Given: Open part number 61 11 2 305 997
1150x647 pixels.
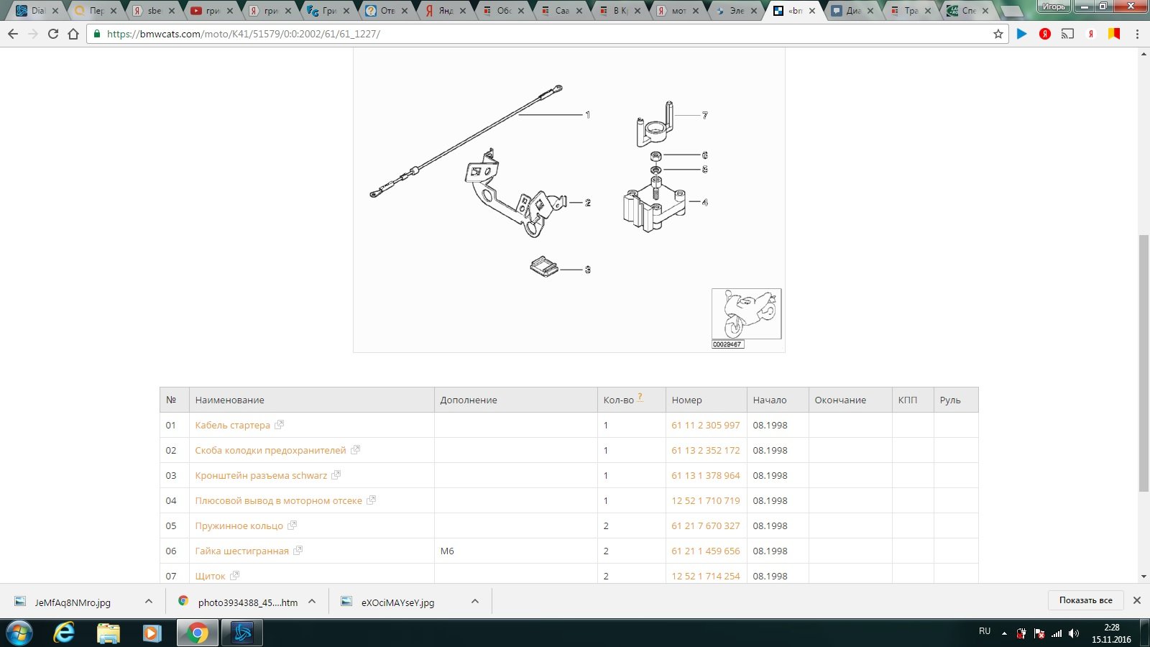Looking at the screenshot, I should click(x=705, y=426).
